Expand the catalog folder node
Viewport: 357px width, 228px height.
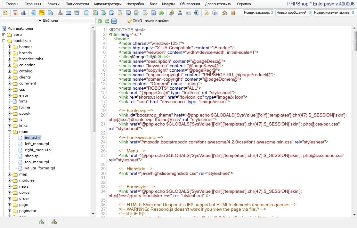[x=9, y=71]
